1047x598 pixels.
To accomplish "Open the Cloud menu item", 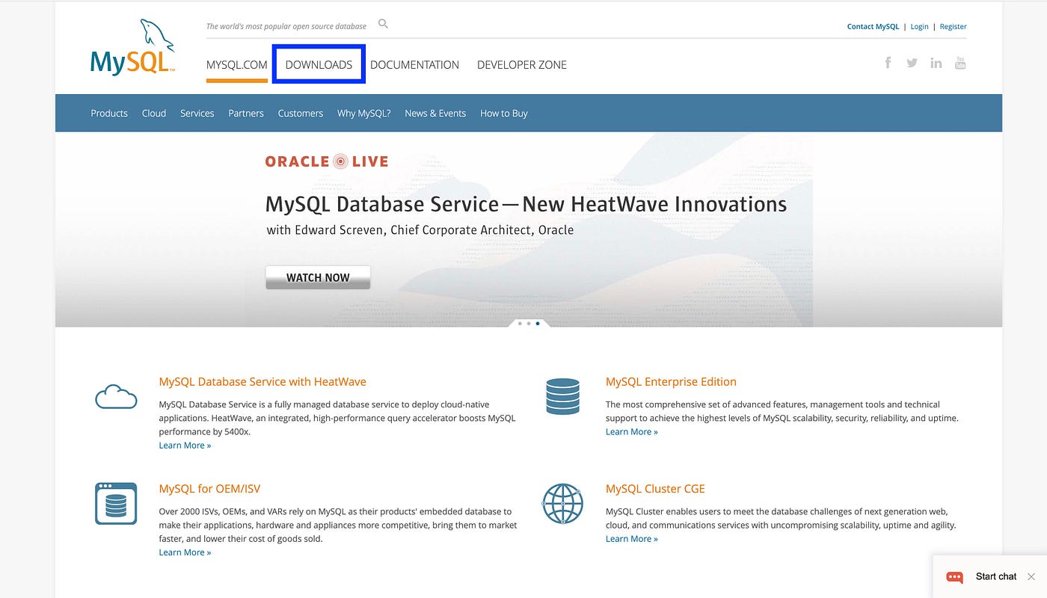I will 154,114.
